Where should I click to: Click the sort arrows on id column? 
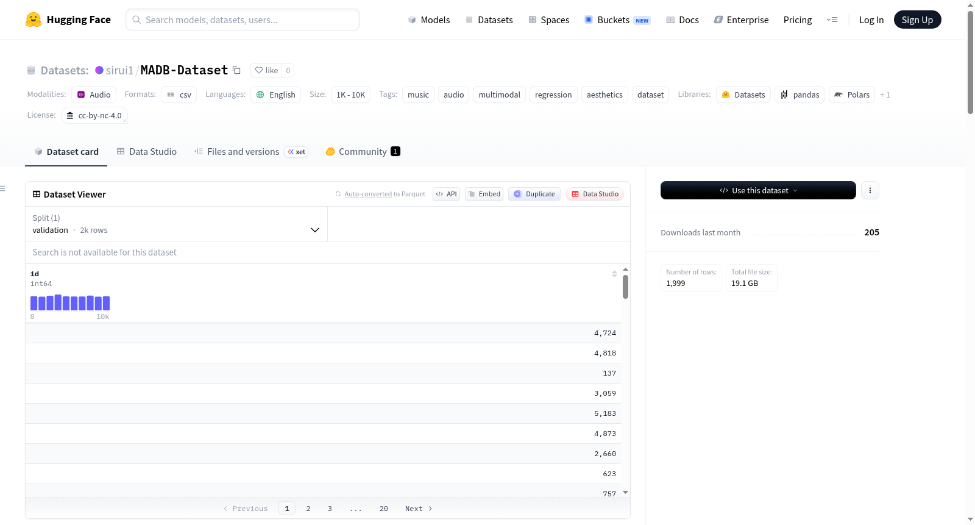614,274
